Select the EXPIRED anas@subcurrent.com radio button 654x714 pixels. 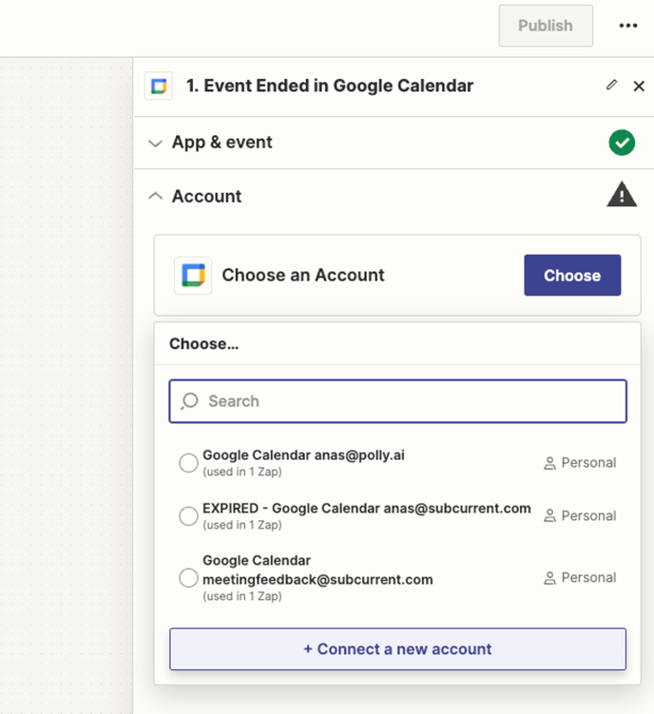click(188, 516)
